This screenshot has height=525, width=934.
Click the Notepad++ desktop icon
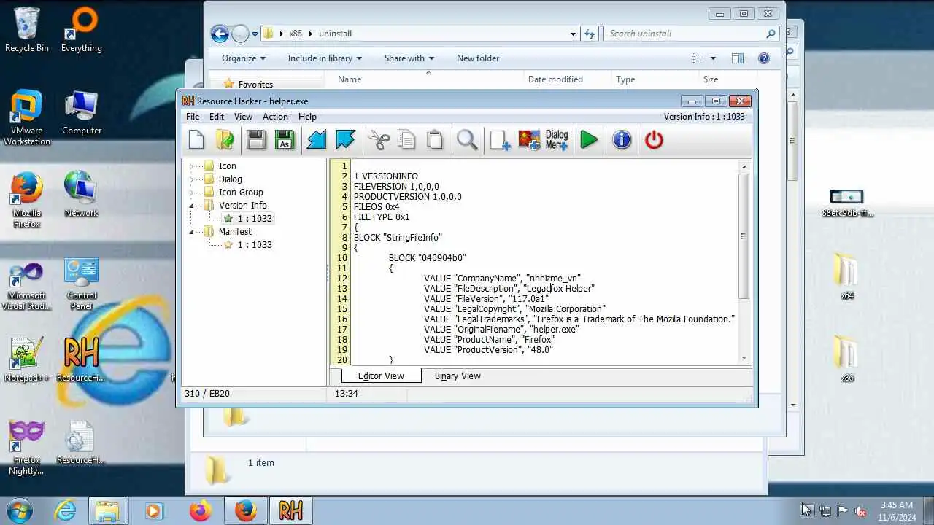27,359
